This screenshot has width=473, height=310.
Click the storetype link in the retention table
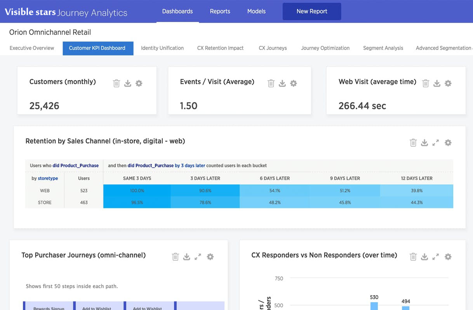[48, 178]
